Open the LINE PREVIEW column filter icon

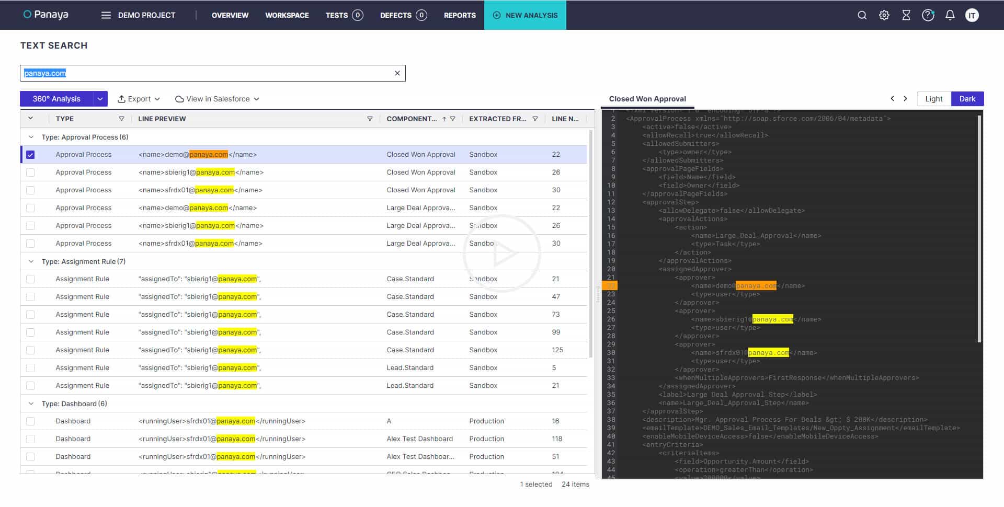pyautogui.click(x=370, y=119)
